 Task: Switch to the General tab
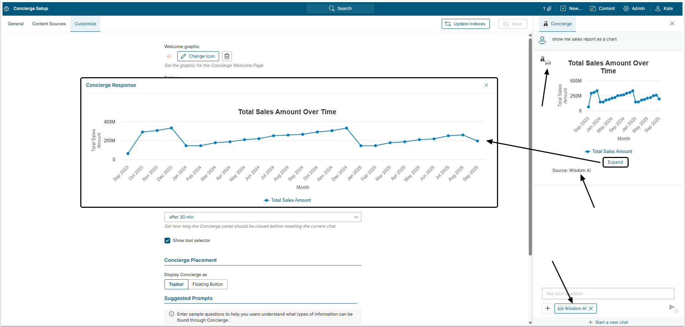(x=16, y=24)
